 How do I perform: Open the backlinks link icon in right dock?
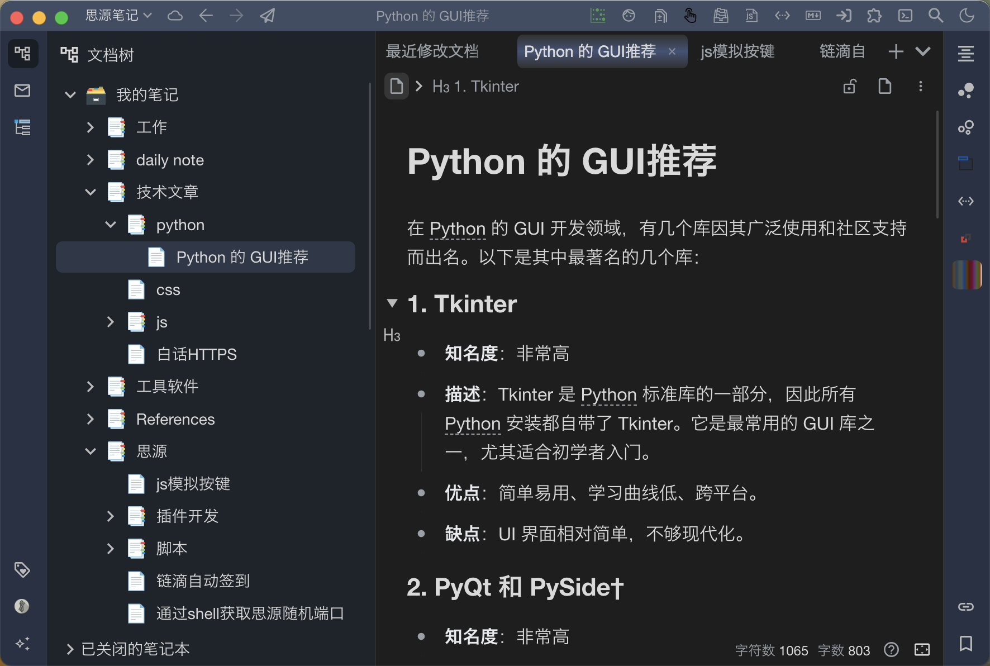(x=966, y=607)
